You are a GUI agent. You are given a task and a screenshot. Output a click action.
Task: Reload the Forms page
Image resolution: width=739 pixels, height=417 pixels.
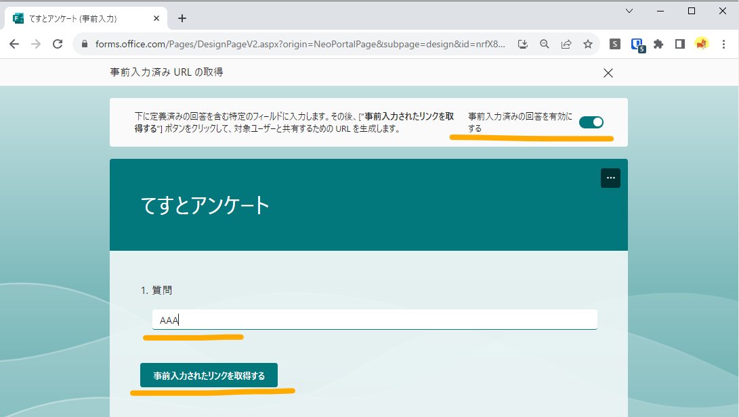click(58, 44)
